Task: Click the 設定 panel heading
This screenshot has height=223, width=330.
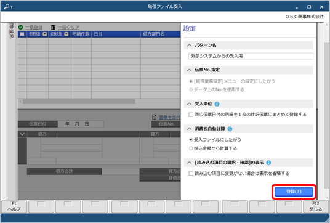Action: (190, 28)
